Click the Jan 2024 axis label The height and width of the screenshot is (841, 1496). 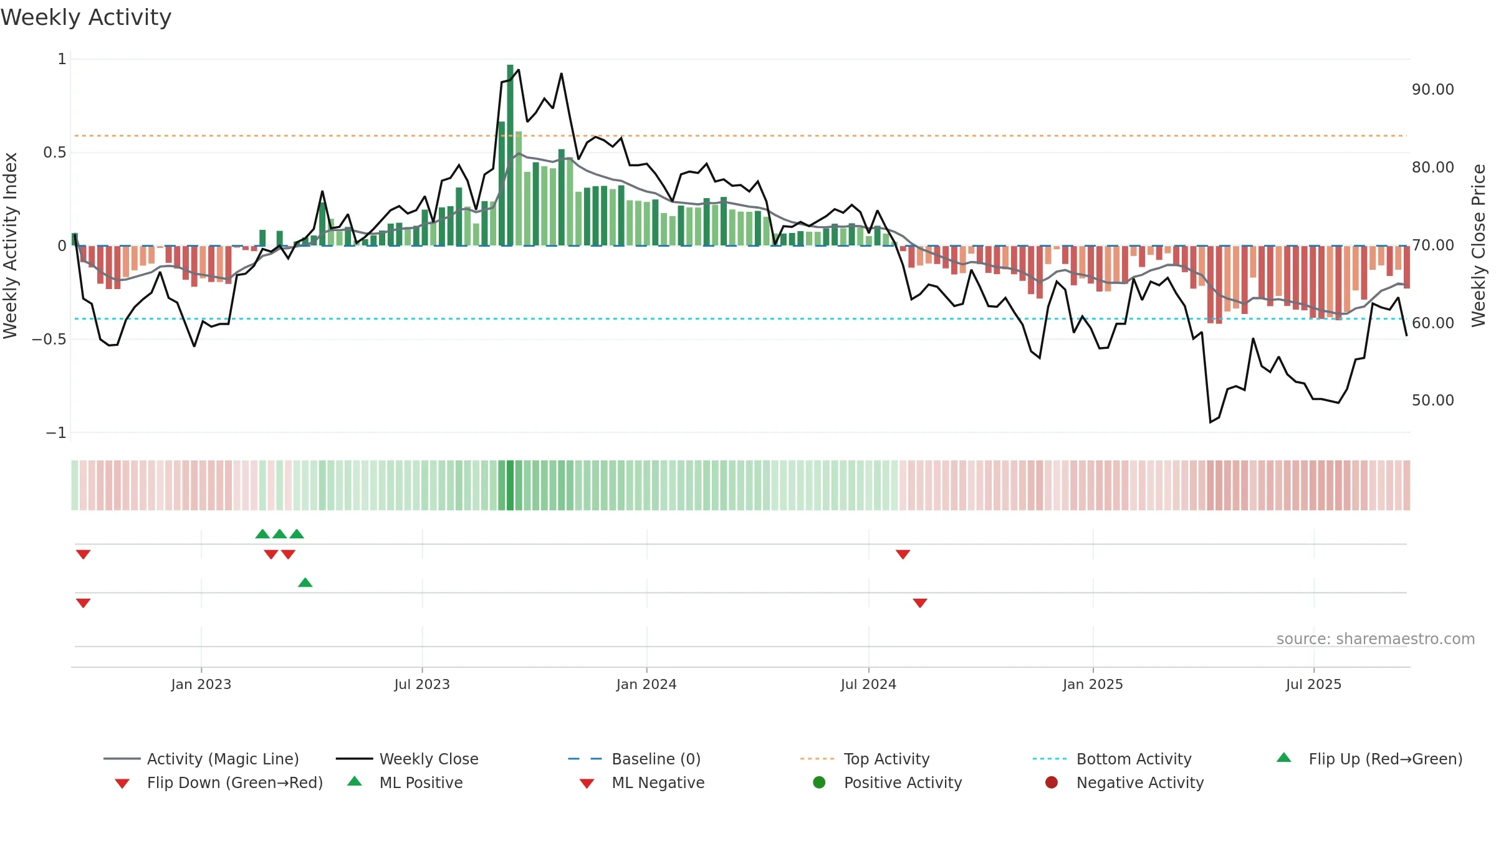coord(646,684)
